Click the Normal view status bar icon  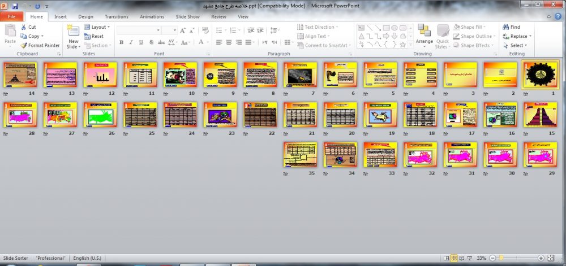(x=446, y=258)
